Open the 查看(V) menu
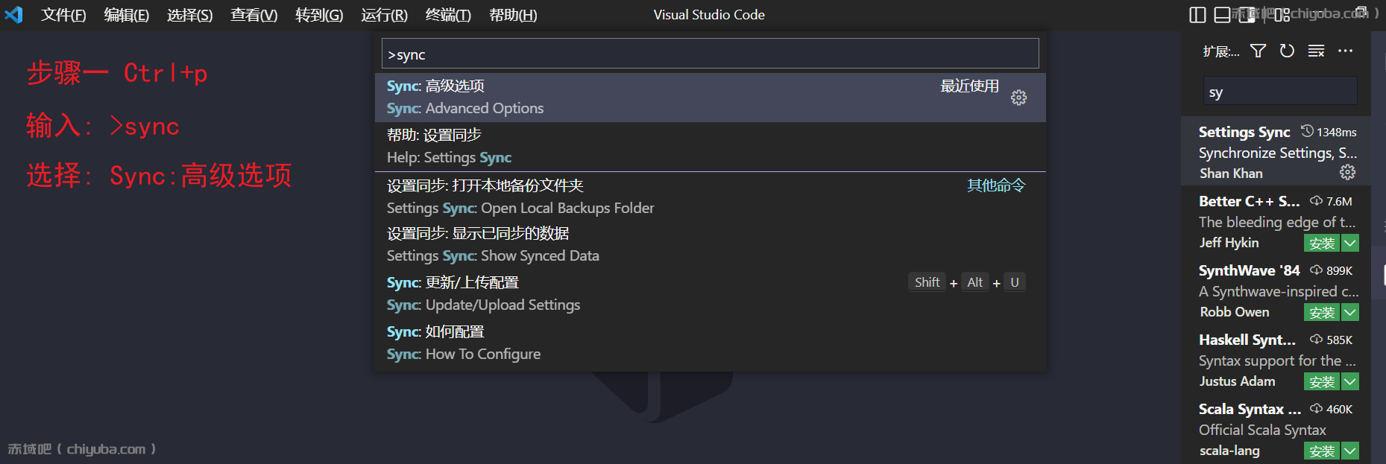The width and height of the screenshot is (1386, 464). [x=254, y=15]
